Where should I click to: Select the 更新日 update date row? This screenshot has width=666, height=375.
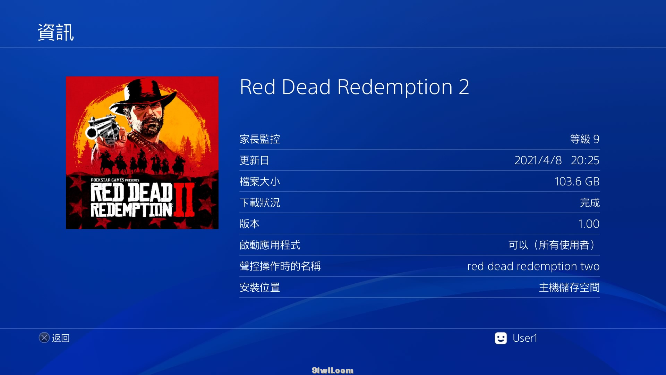pyautogui.click(x=419, y=160)
